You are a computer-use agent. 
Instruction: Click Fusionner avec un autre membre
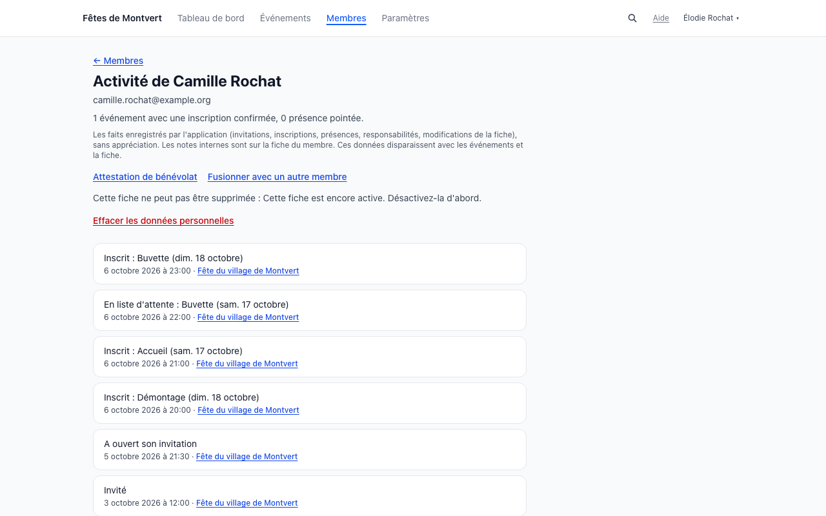point(277,177)
